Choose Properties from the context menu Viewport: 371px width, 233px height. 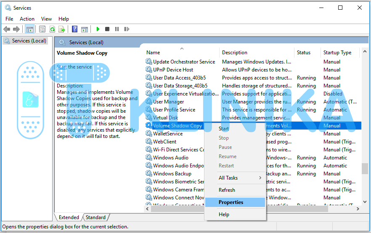(x=231, y=202)
